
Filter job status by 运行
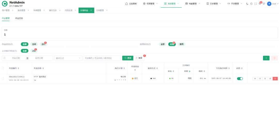coord(43,44)
